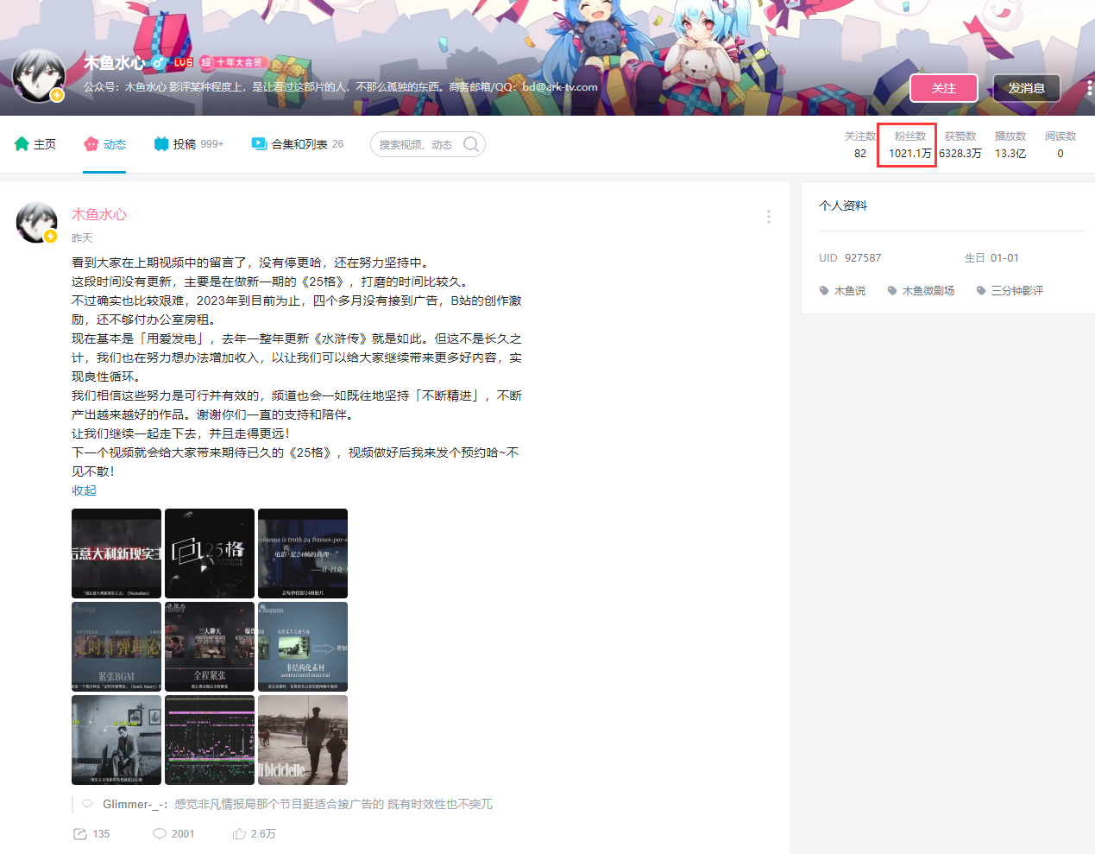Screen dimensions: 1095x854
Task: Open the biciclette film still thumbnail
Action: [x=303, y=740]
